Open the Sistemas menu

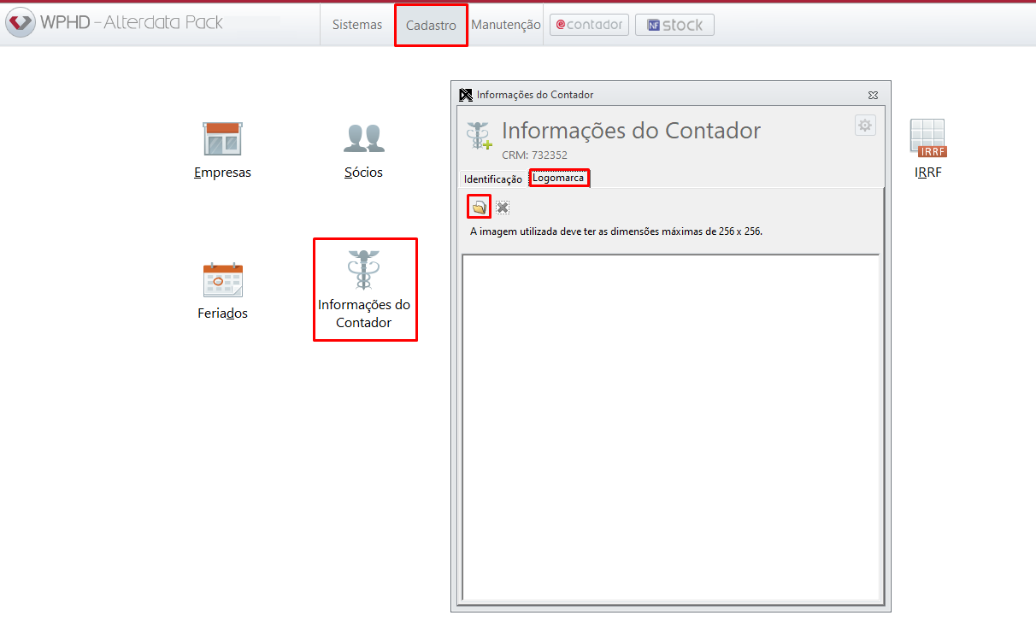pos(357,25)
